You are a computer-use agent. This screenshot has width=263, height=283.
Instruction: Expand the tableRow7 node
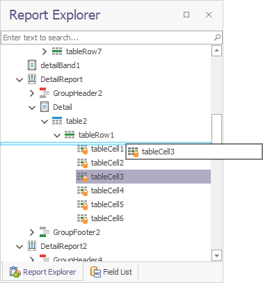(x=45, y=51)
